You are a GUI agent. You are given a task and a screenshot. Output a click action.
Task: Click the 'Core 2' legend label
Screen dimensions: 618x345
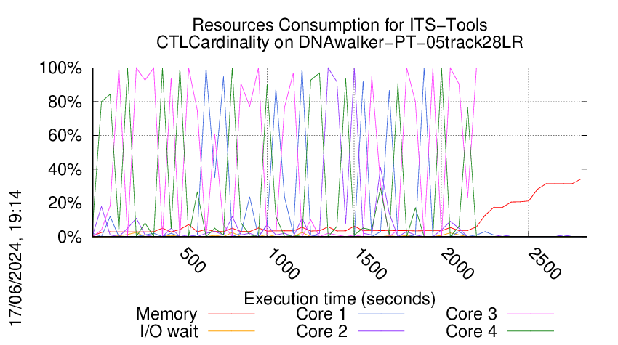tap(321, 332)
